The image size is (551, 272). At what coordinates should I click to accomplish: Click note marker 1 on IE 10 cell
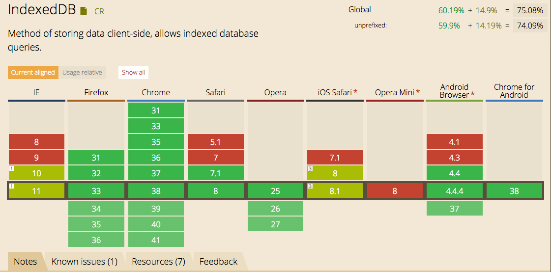(x=11, y=168)
